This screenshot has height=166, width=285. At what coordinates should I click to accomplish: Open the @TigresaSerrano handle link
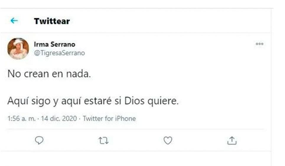tap(59, 53)
